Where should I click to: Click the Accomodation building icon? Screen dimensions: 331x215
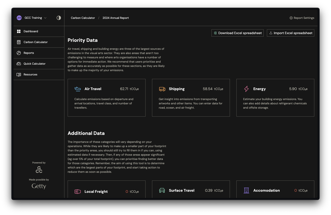[x=246, y=190]
